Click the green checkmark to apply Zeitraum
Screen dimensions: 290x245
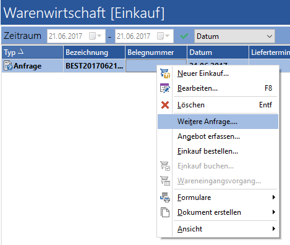[x=184, y=36]
